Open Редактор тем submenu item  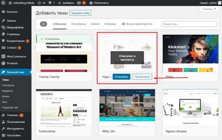tap(10, 107)
